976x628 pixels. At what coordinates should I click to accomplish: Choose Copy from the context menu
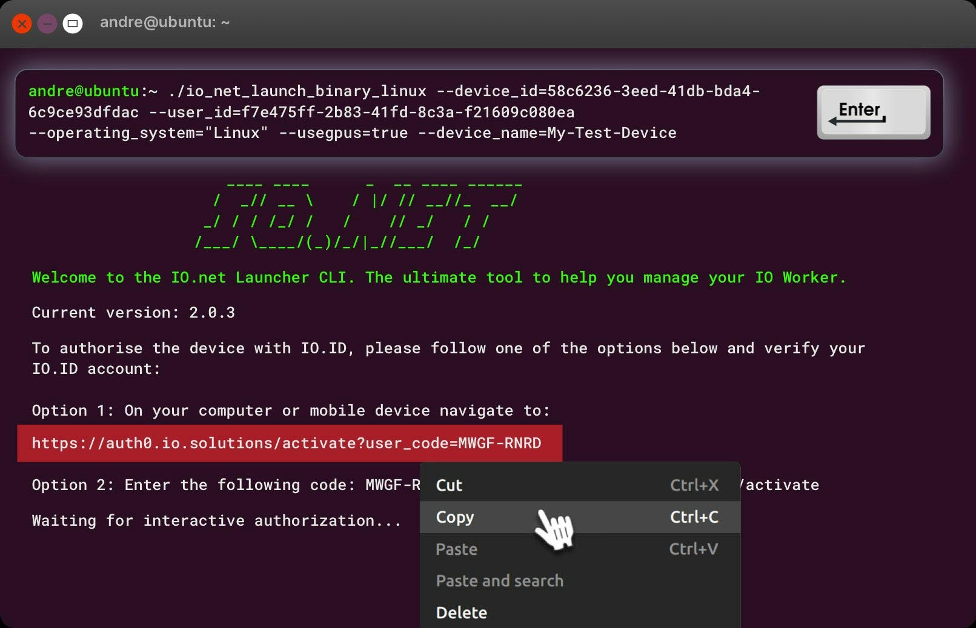click(580, 517)
